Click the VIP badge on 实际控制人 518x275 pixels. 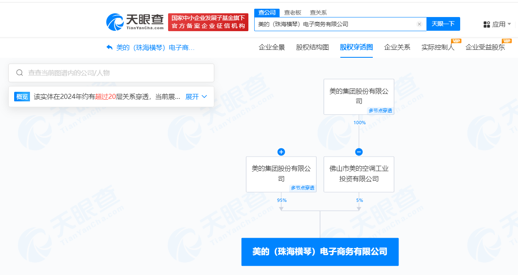457,42
